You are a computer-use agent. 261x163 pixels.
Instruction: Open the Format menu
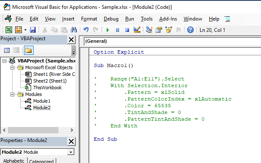pyautogui.click(x=89, y=19)
